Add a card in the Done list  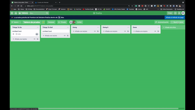(x=140, y=31)
